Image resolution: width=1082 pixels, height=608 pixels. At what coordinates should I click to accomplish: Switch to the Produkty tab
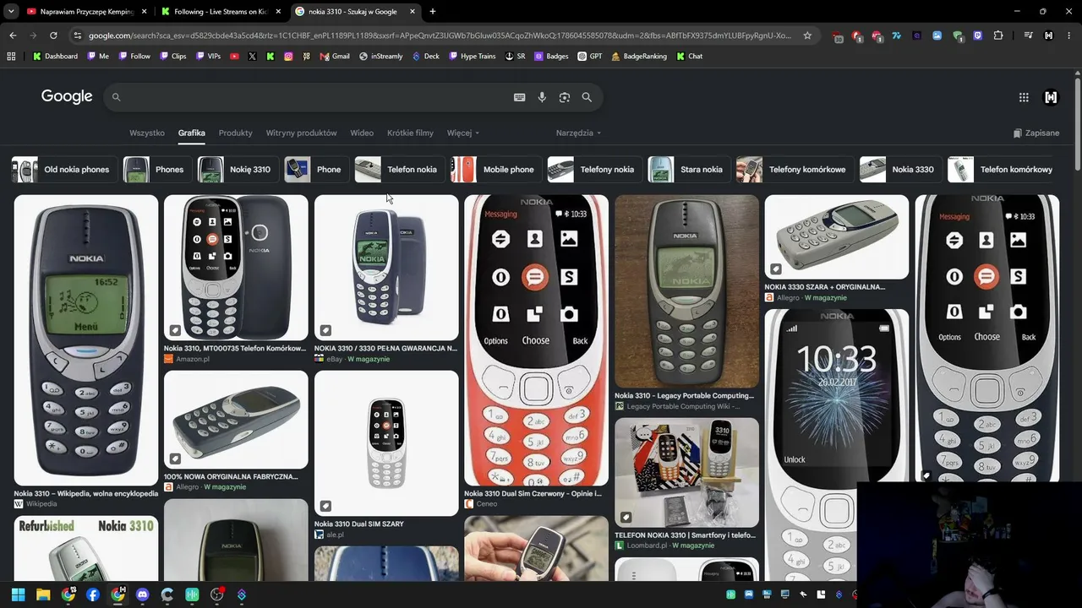click(x=236, y=133)
